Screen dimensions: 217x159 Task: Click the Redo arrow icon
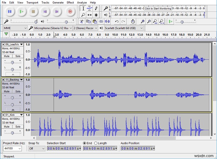coord(123,21)
